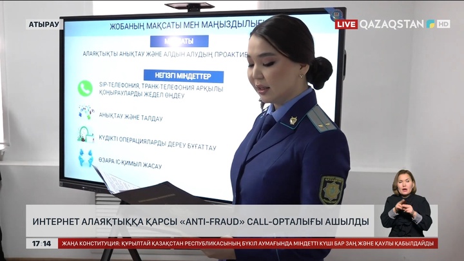Click the red news ticker 'ЖАҢА КОНСТИТУЦИЯ'
This screenshot has height=261, width=464.
pos(247,244)
